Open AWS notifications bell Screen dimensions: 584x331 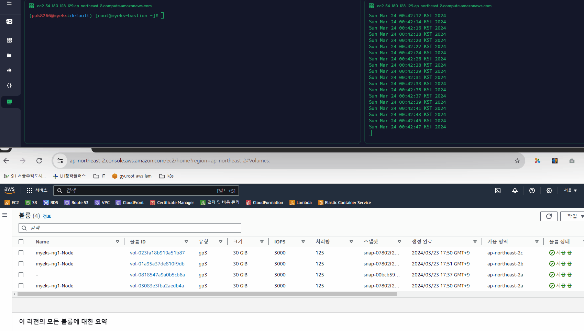pos(515,191)
